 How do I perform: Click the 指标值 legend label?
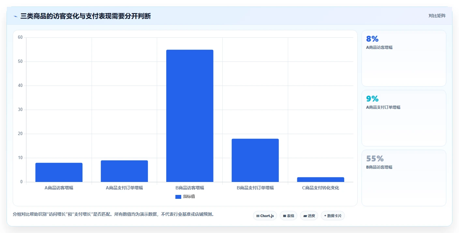point(189,197)
